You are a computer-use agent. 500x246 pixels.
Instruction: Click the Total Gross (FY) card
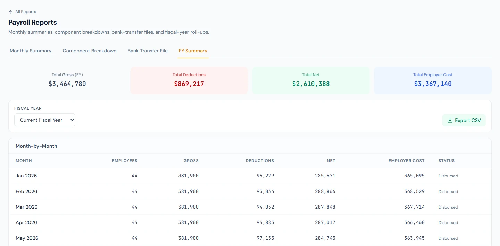click(x=67, y=80)
